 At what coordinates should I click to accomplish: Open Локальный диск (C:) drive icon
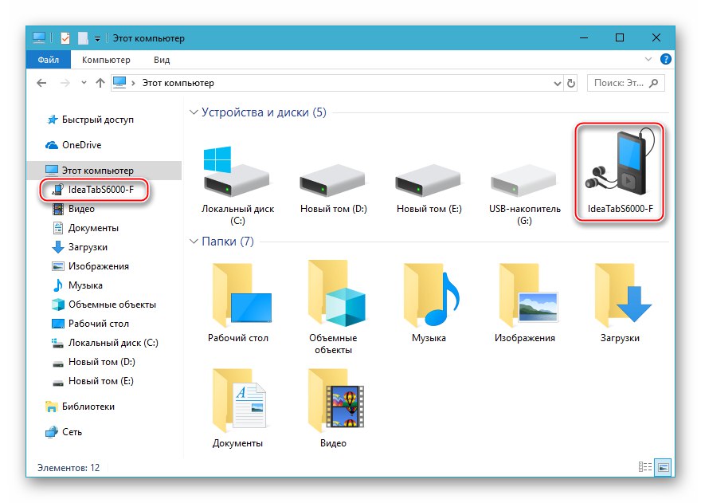tap(237, 172)
